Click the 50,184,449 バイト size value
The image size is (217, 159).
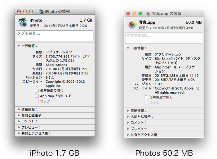[177, 61]
